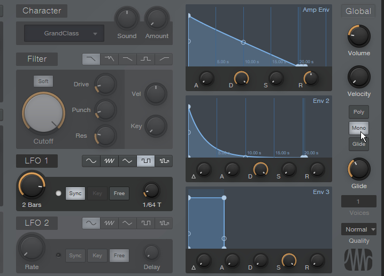Enable Free mode on LFO 1
Screen dimensions: 384x276
119,193
